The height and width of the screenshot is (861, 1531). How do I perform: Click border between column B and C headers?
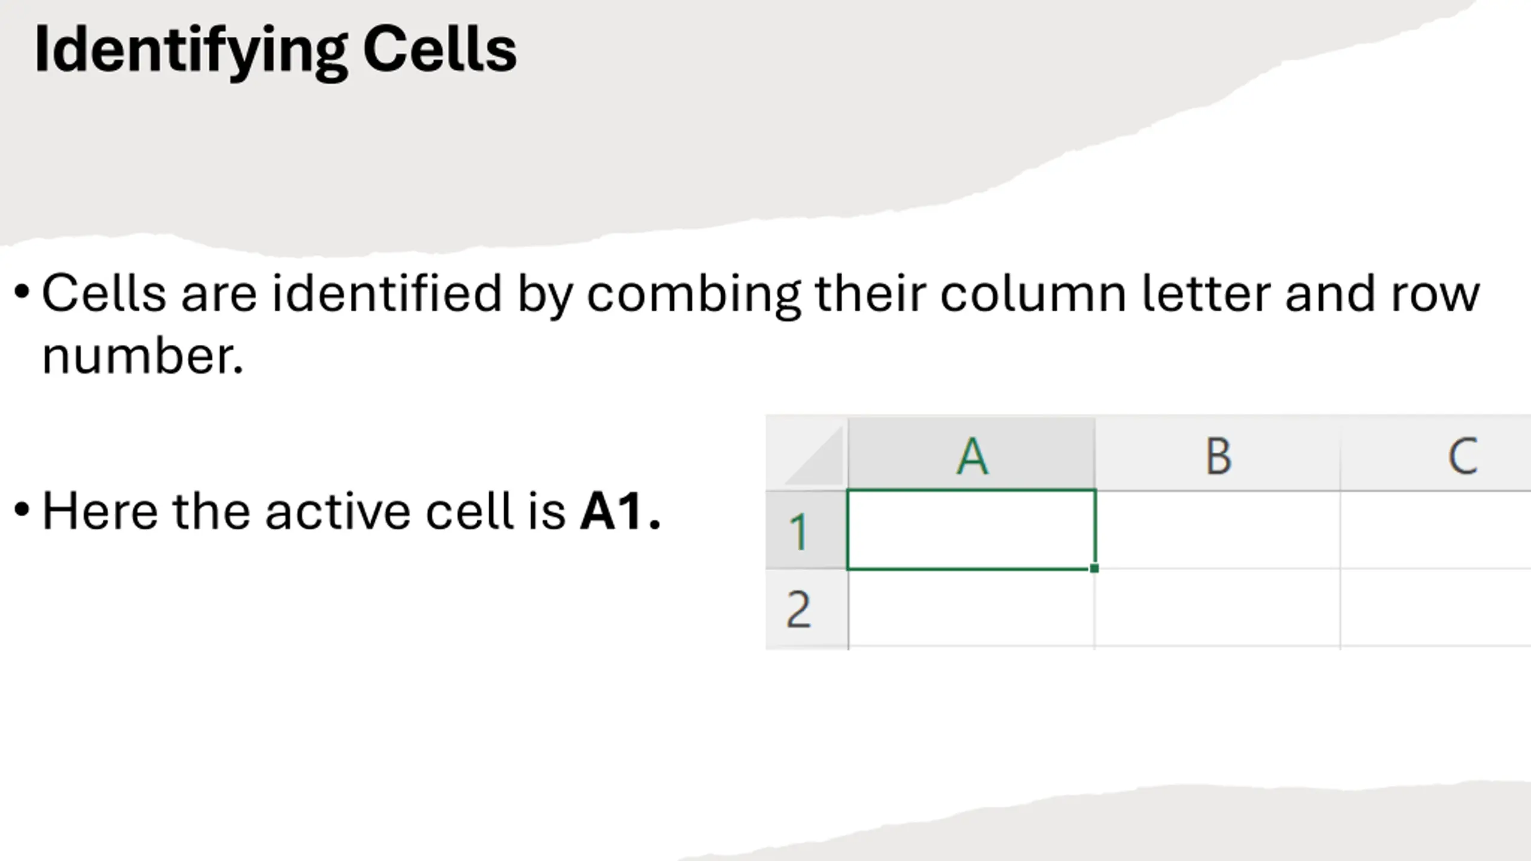pos(1340,453)
